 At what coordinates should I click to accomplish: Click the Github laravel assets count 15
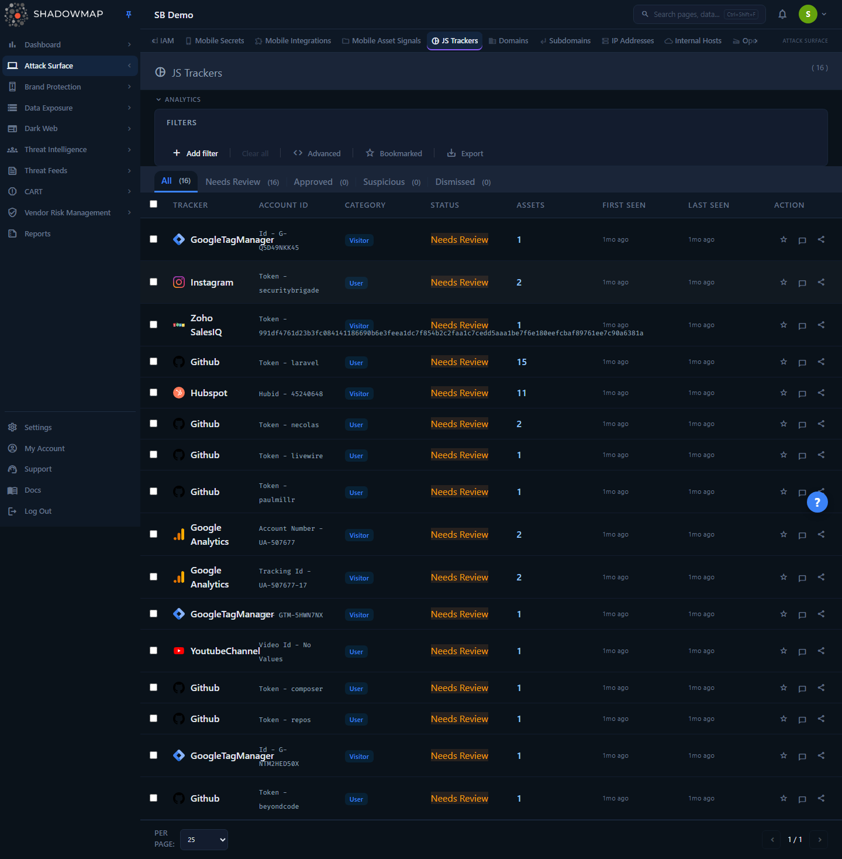pyautogui.click(x=522, y=362)
